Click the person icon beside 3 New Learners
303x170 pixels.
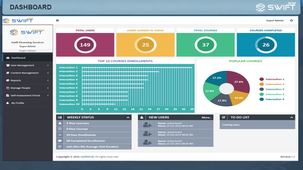60,123
